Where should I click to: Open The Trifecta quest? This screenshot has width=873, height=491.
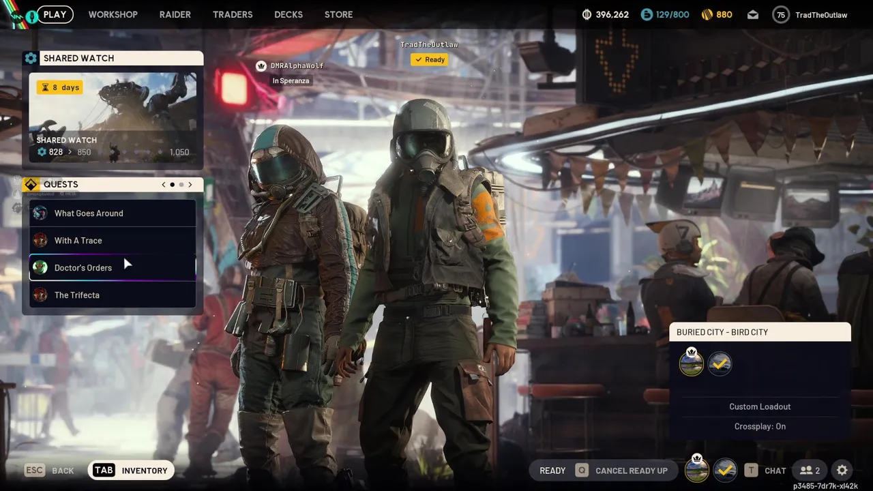(113, 295)
